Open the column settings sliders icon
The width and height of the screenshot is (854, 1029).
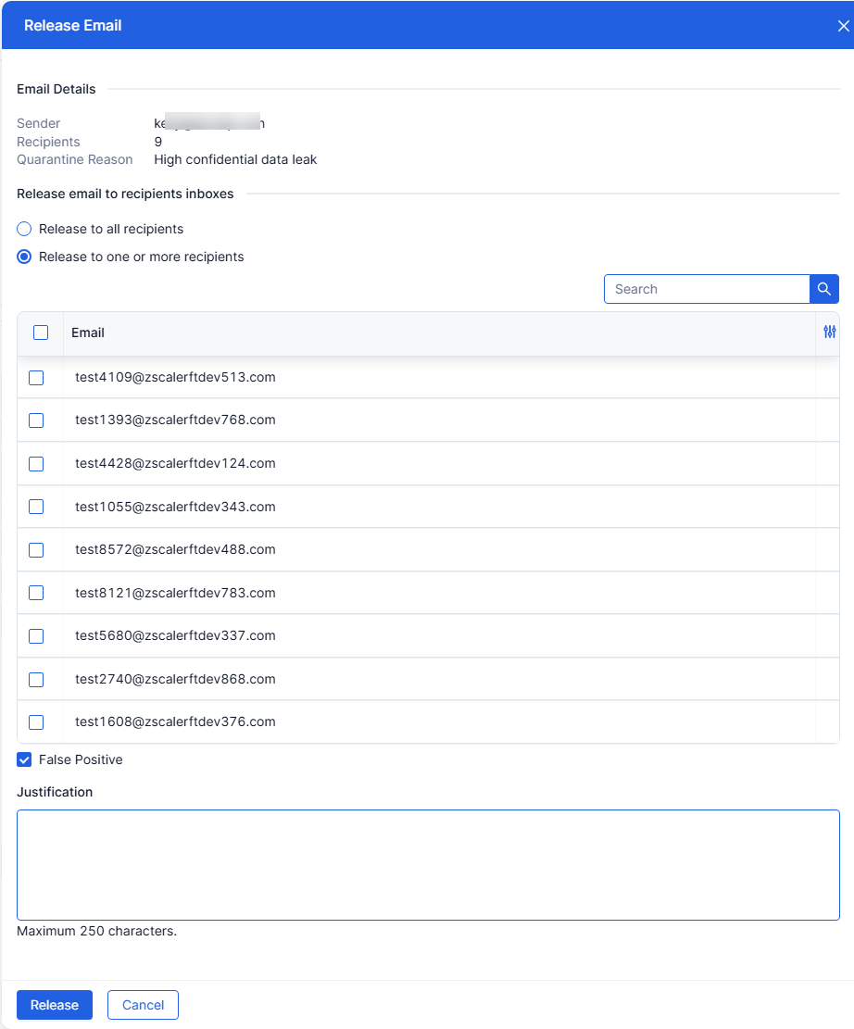point(830,333)
